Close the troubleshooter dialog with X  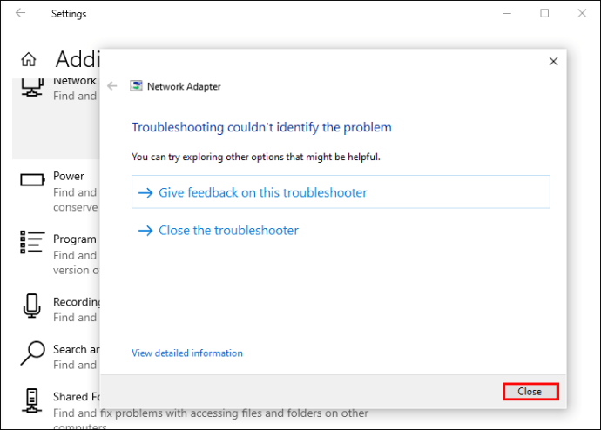553,62
